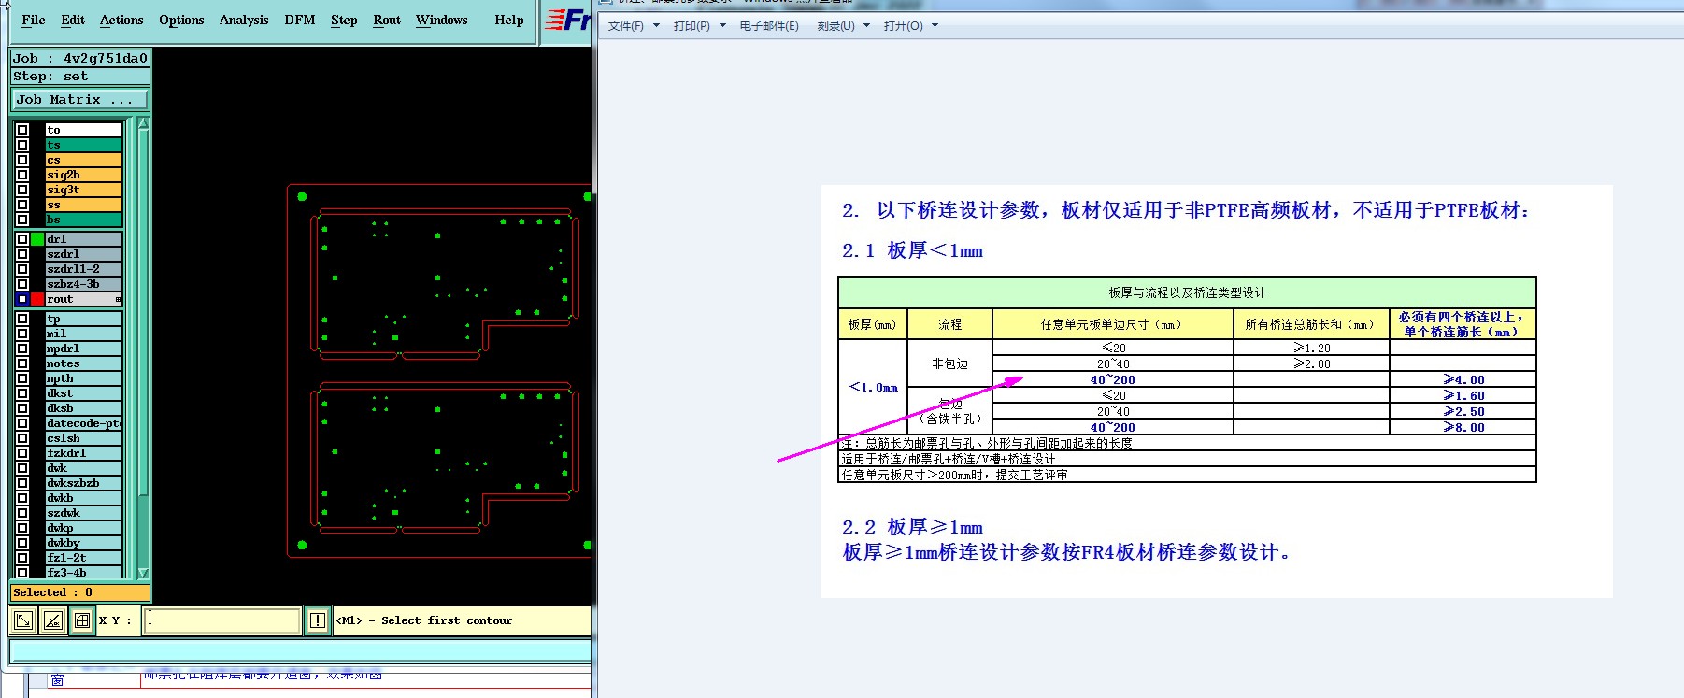Click 电子邮件(E) in the viewer toolbar
The image size is (1684, 698).
(769, 26)
